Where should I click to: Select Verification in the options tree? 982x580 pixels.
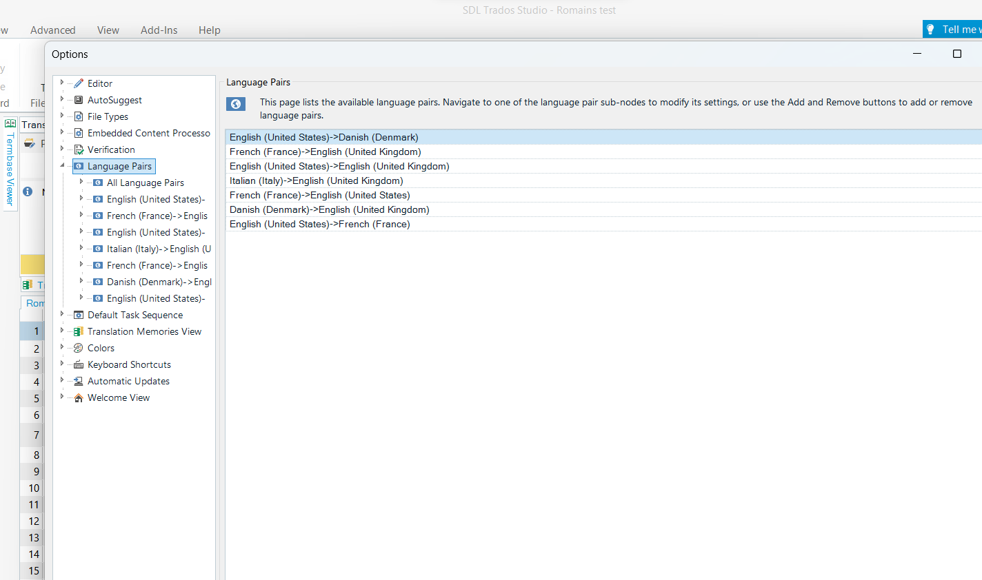111,149
